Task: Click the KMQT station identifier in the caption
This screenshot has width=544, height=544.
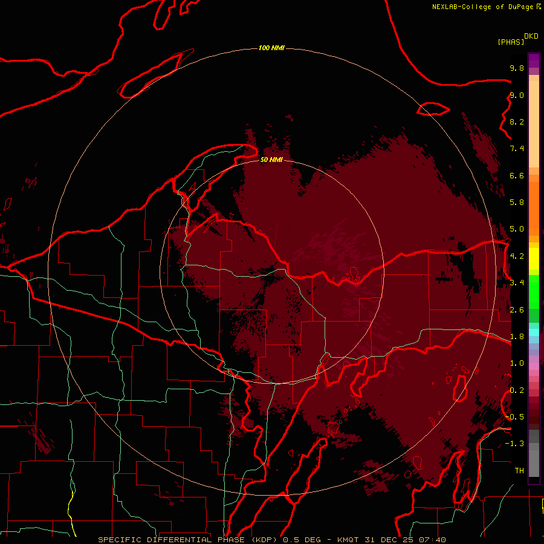Action: point(349,540)
